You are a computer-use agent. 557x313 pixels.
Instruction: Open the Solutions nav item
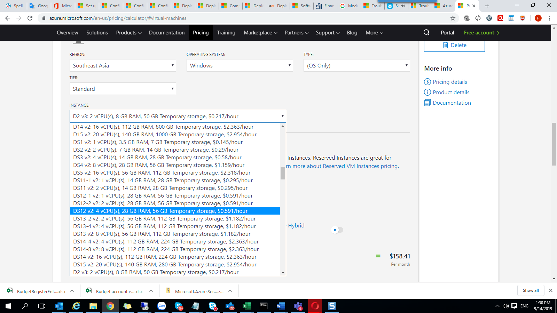pyautogui.click(x=97, y=32)
